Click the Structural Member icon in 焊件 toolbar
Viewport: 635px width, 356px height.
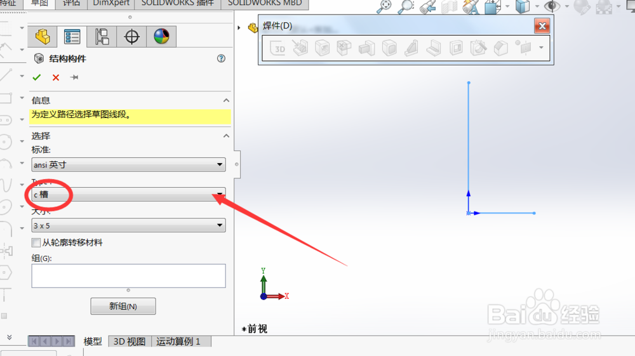(323, 48)
